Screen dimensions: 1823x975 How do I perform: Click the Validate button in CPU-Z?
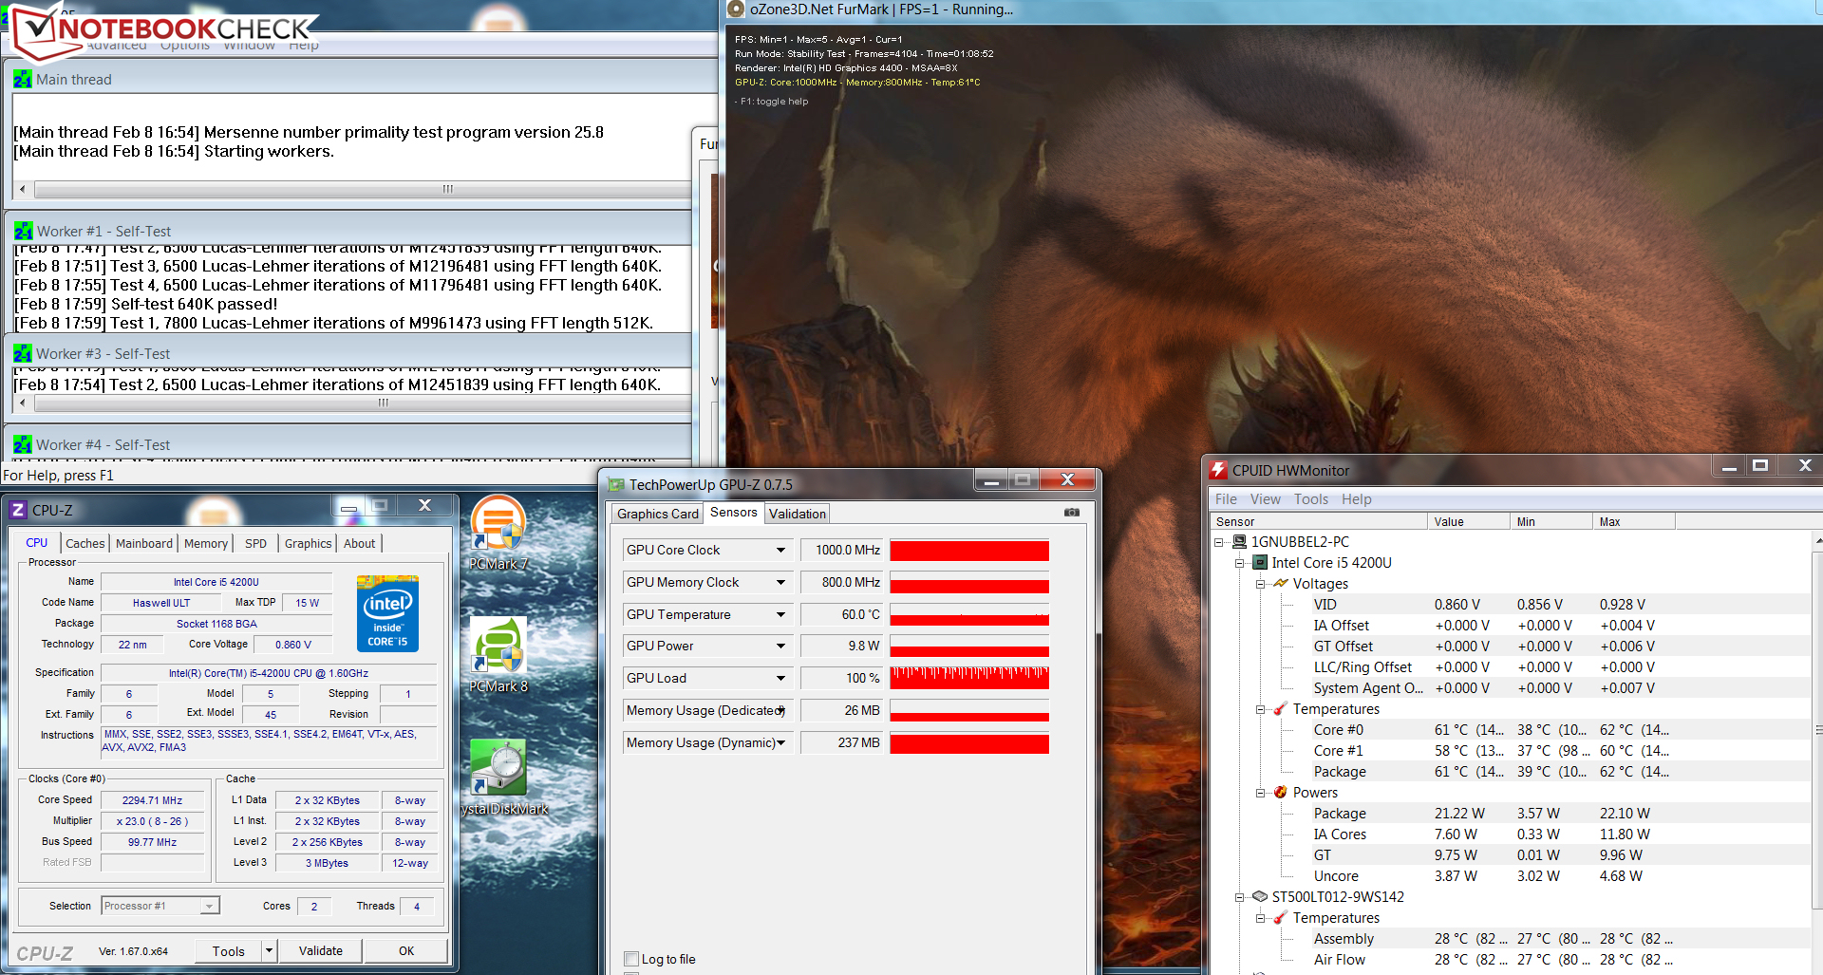click(x=321, y=950)
